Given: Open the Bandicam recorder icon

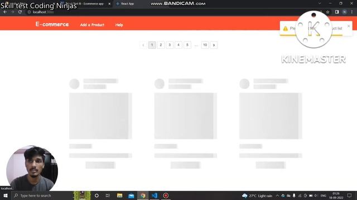Looking at the screenshot, I should point(166,196).
